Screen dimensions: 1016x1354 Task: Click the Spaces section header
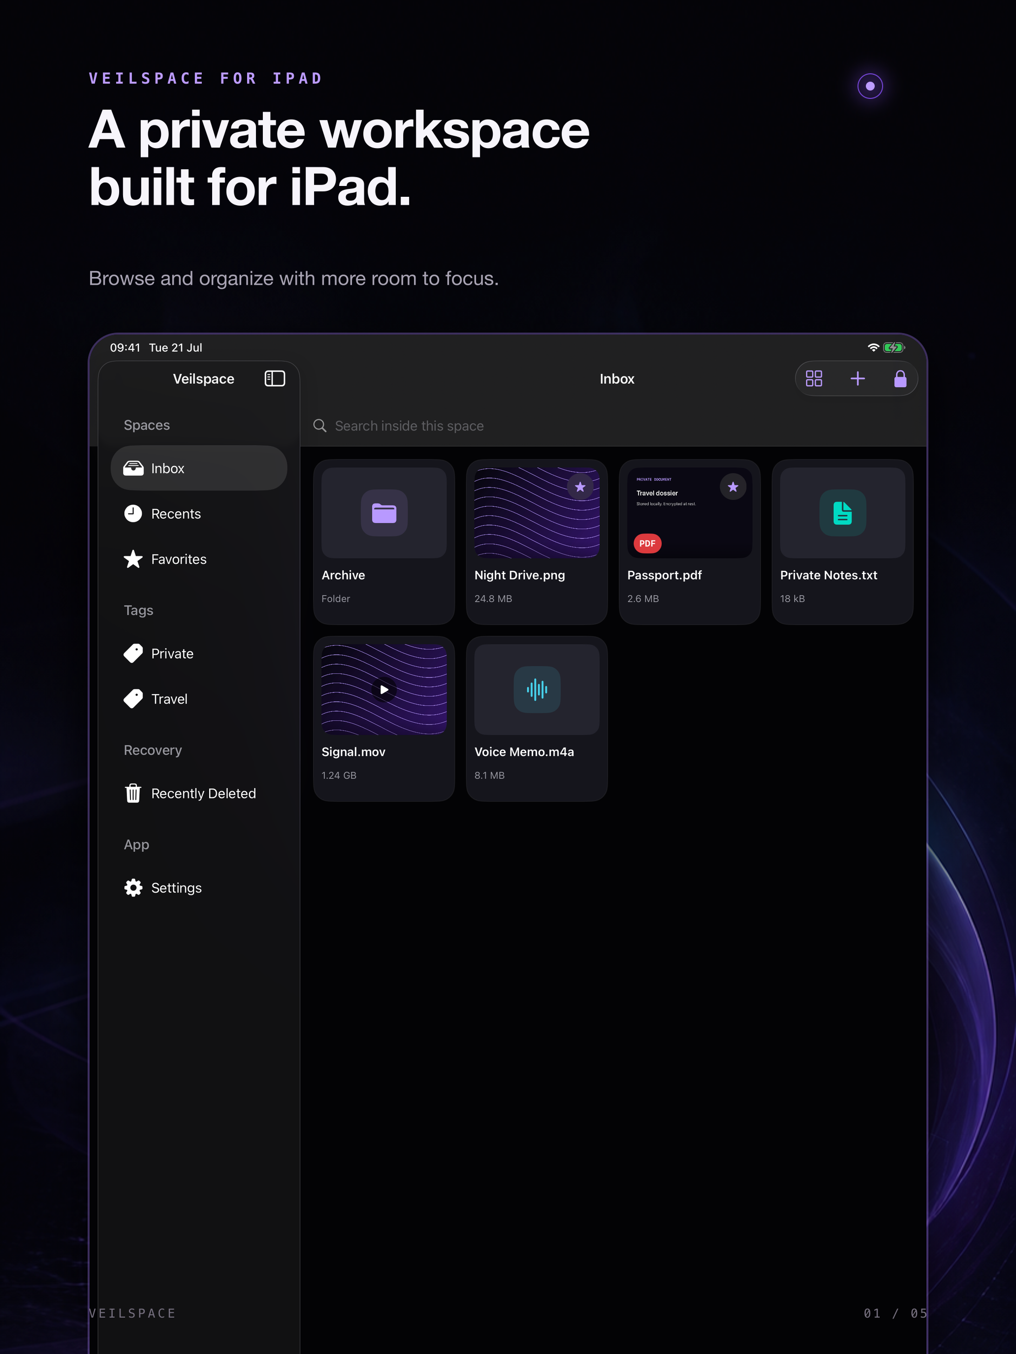(x=146, y=425)
